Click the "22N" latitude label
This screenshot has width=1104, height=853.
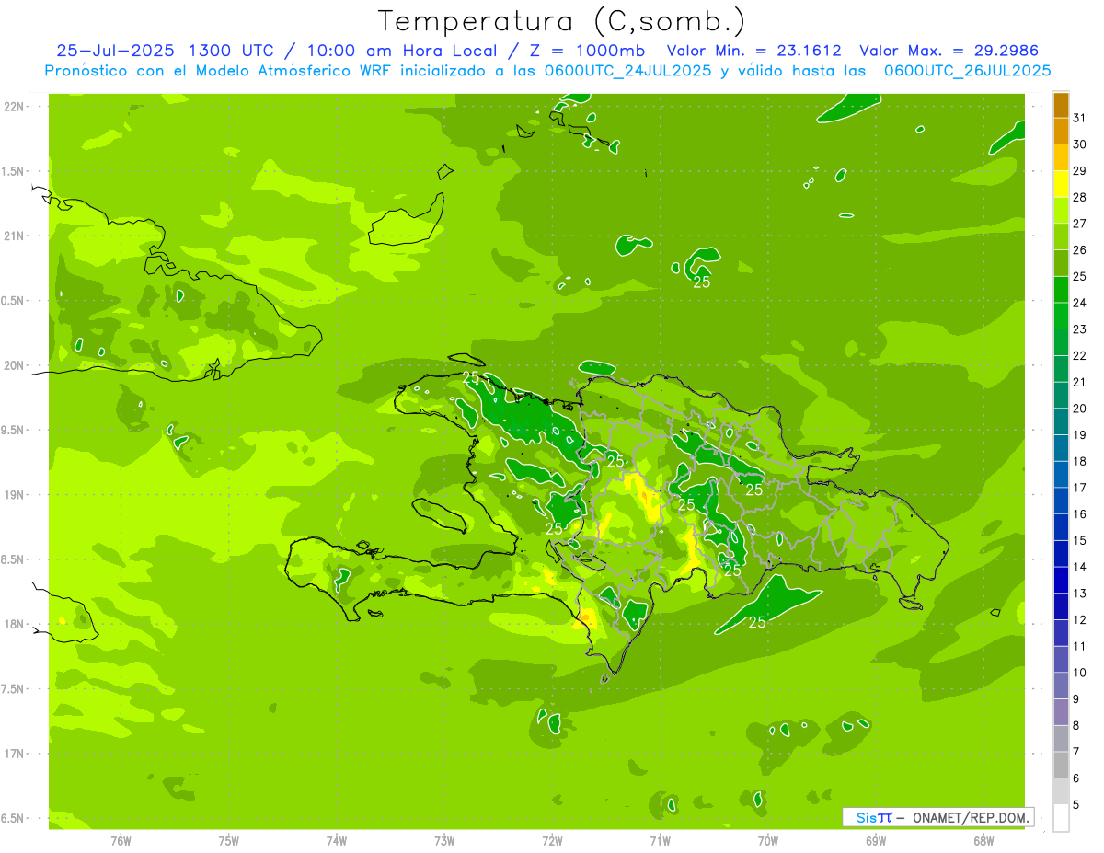coord(15,107)
